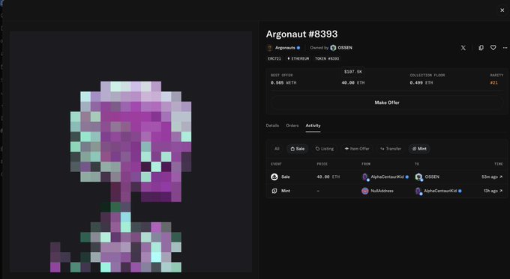Toggle the Transfer activity filter
Image resolution: width=510 pixels, height=279 pixels.
391,149
